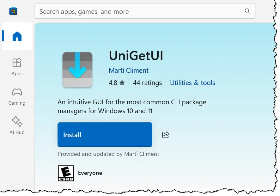Image resolution: width=280 pixels, height=196 pixels.
Task: Click the 'Everyone' age rating text
Action: pos(90,173)
